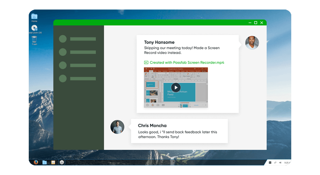Click the volume icon in system tray
Screen dimensions: 320x175
[x=280, y=162]
